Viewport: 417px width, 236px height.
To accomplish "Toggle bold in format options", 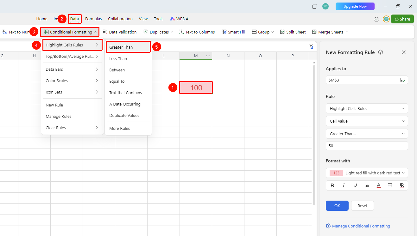I will (x=332, y=185).
